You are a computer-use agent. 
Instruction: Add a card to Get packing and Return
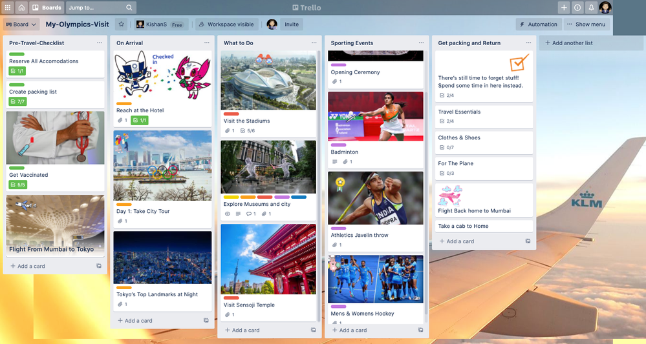[457, 241]
